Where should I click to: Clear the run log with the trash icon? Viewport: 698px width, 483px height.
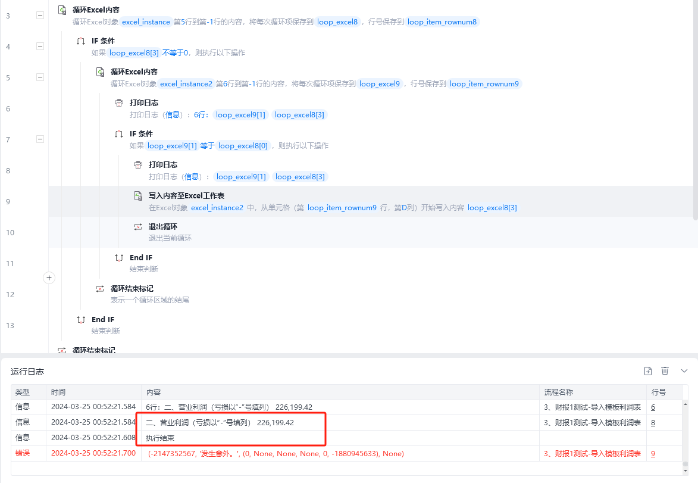(x=665, y=370)
